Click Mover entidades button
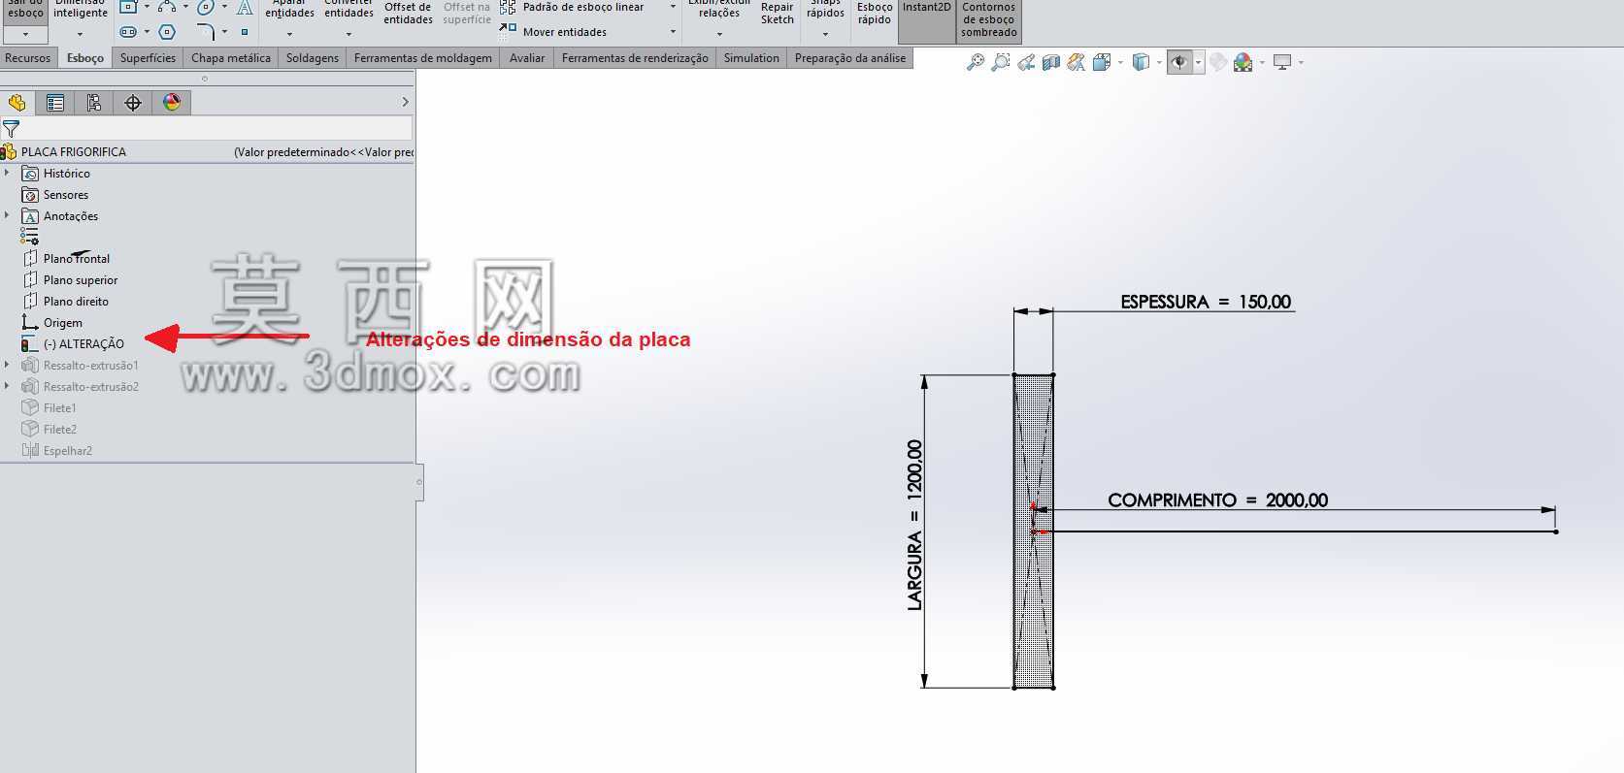The width and height of the screenshot is (1624, 773). point(553,32)
